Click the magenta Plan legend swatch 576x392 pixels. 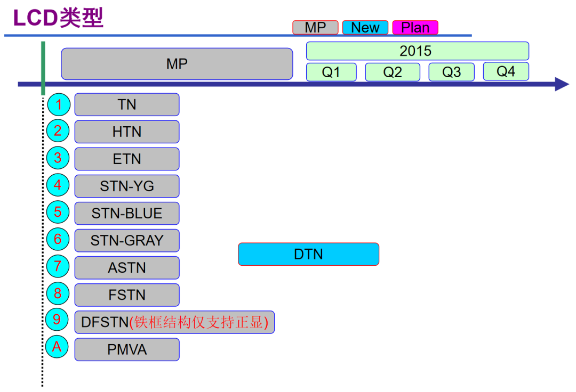(415, 28)
